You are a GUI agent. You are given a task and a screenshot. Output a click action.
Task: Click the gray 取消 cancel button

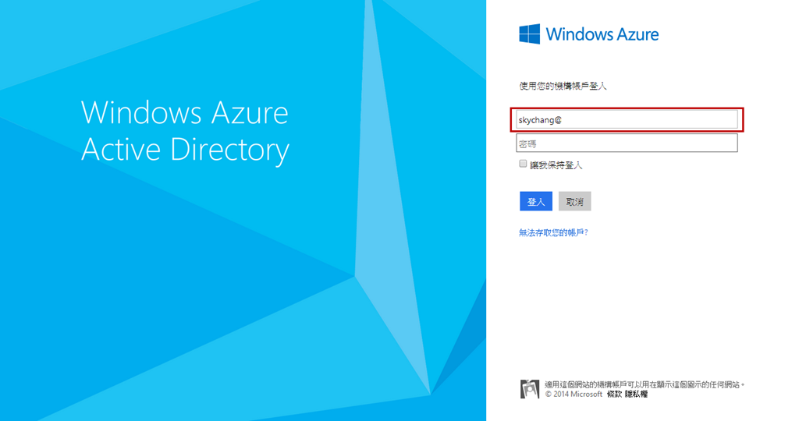pos(575,201)
